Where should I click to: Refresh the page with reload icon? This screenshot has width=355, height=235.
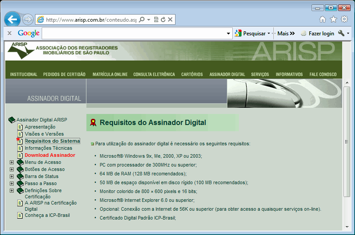point(163,19)
